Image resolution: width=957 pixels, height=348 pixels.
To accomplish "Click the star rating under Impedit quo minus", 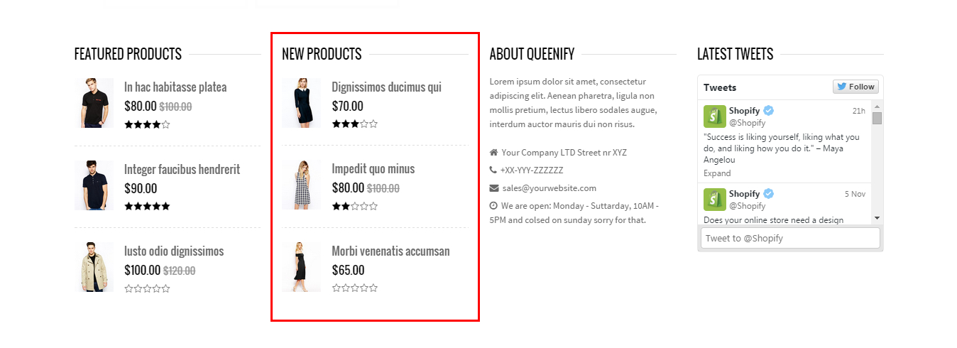I will (x=354, y=207).
